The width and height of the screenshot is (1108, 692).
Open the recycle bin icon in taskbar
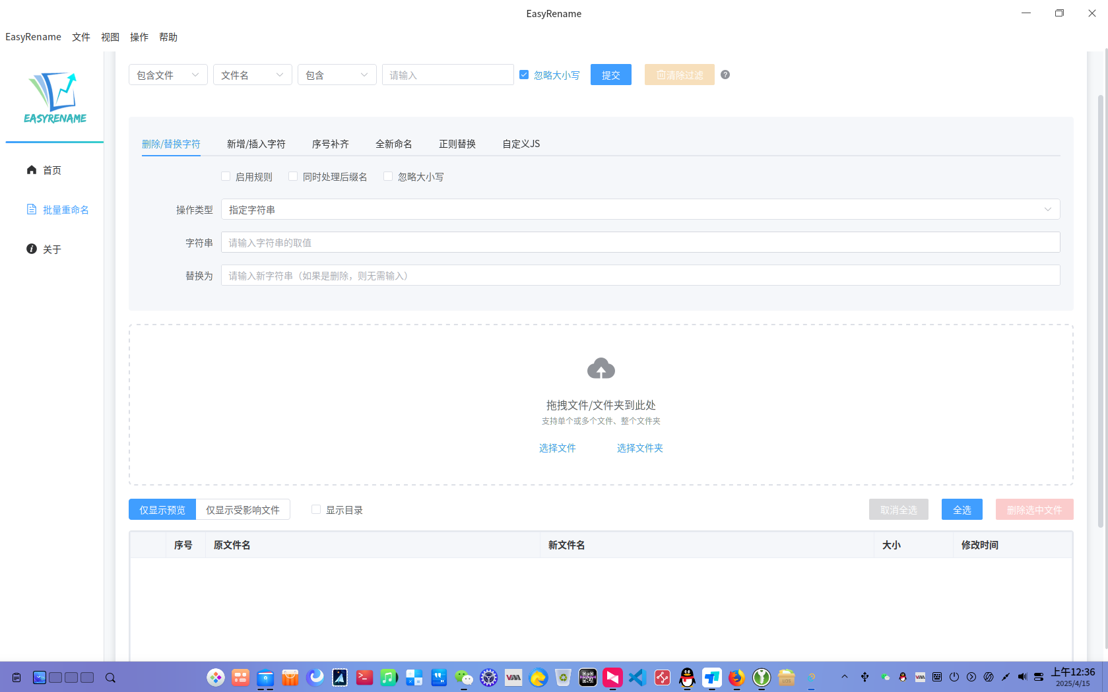click(563, 677)
